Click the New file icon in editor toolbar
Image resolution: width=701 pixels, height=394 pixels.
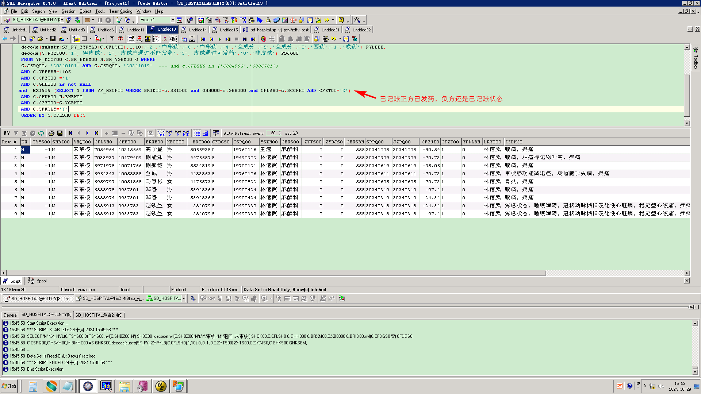click(23, 39)
